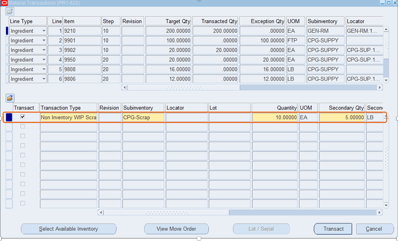
Task: Click Target Qty 12.00000 cell
Action: point(168,79)
